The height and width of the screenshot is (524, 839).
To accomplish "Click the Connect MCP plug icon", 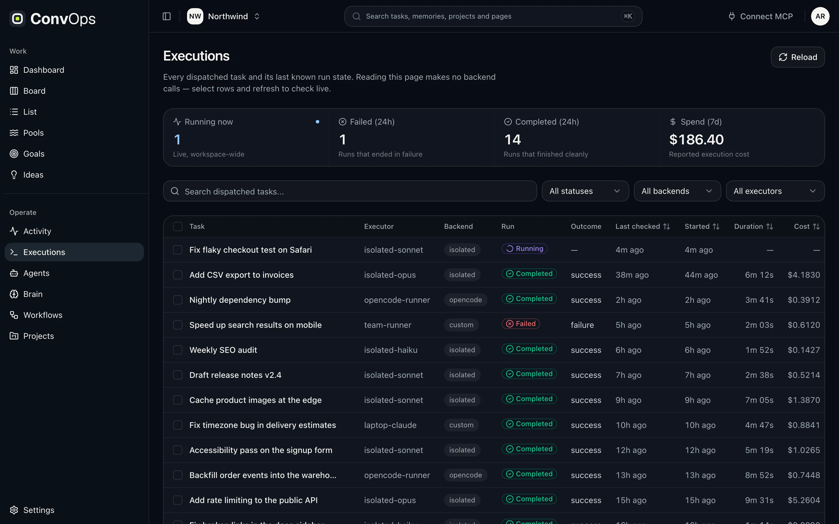I will [x=732, y=16].
